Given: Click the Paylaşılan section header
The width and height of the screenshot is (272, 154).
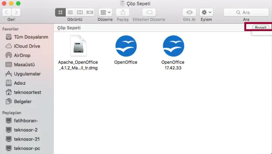Looking at the screenshot, I should [x=12, y=113].
